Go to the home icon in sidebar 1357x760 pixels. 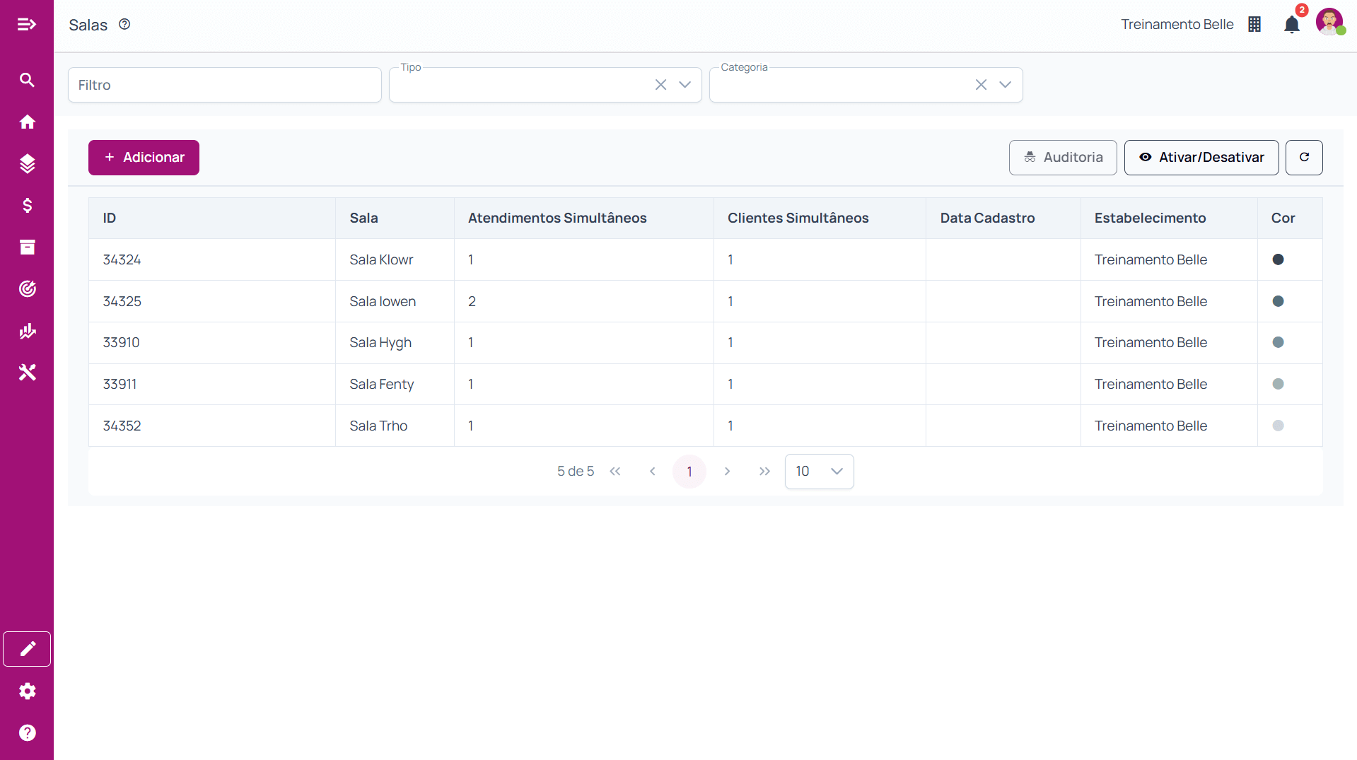click(x=27, y=122)
